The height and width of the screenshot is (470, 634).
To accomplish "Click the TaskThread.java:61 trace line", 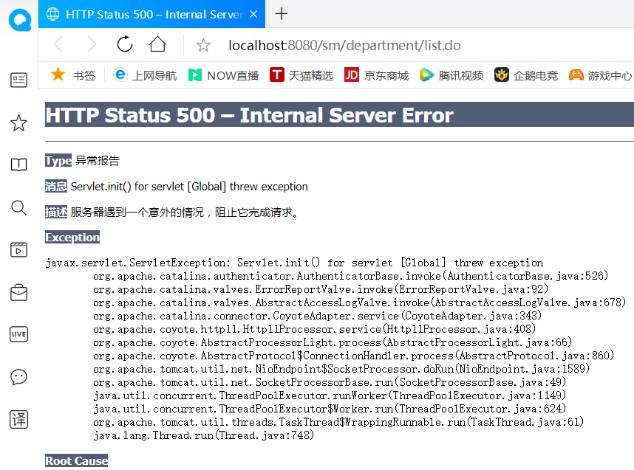I will point(338,422).
